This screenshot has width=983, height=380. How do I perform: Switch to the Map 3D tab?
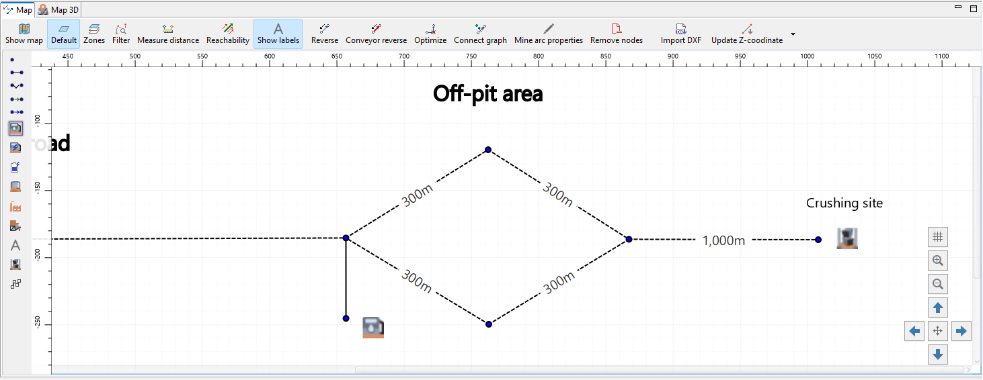coord(58,9)
